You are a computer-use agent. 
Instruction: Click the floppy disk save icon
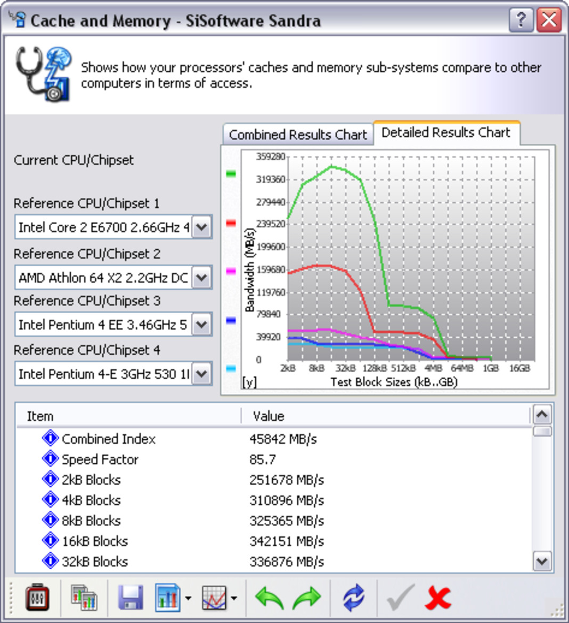131,597
